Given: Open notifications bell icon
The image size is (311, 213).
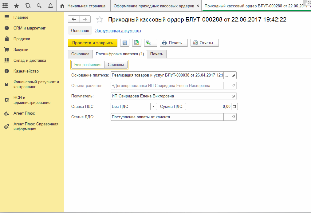Looking at the screenshot, I should pos(50,6).
